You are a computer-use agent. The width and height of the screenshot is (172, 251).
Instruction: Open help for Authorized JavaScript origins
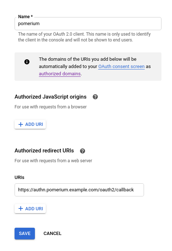(95, 97)
